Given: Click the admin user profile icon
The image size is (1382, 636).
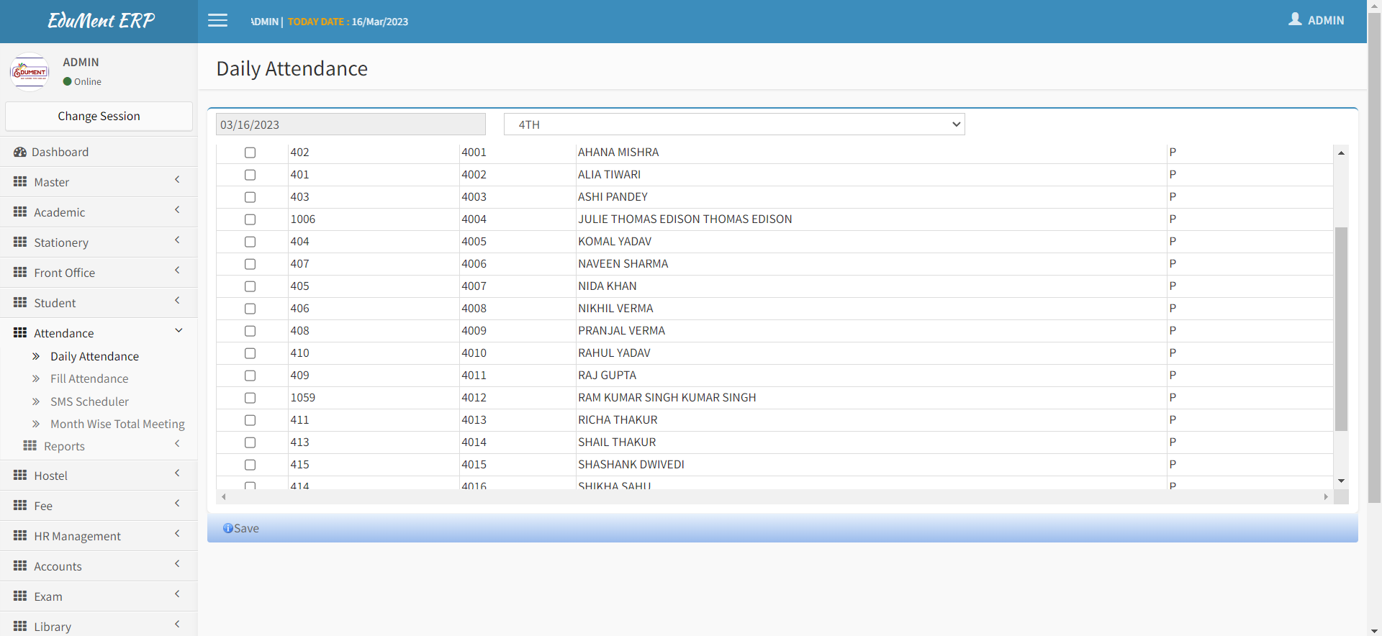Looking at the screenshot, I should 1295,19.
